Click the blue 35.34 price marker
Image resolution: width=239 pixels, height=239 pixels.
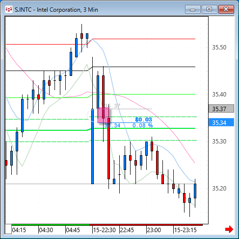tap(221, 122)
